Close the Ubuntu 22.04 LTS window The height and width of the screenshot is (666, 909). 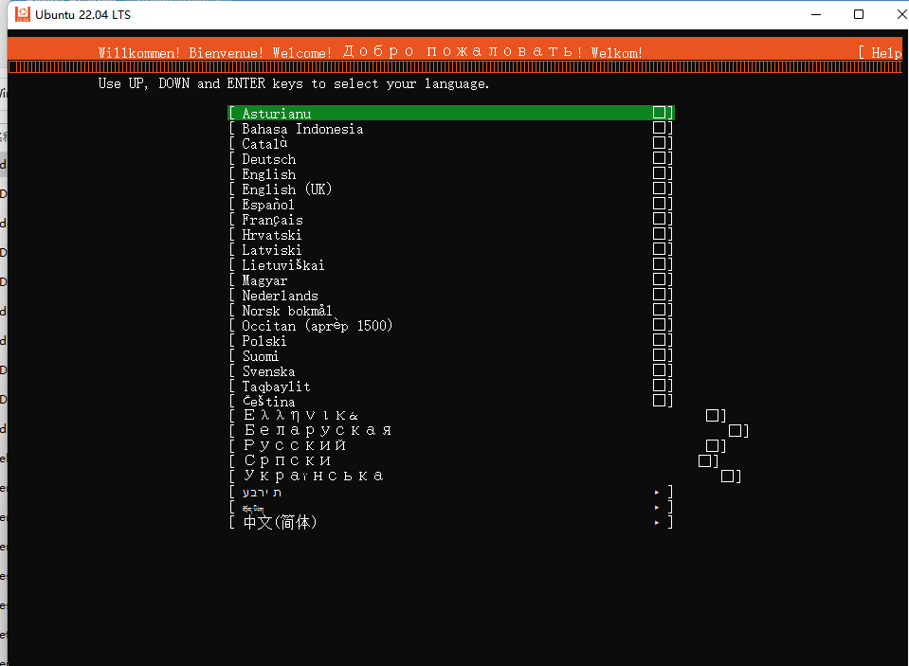pos(901,14)
